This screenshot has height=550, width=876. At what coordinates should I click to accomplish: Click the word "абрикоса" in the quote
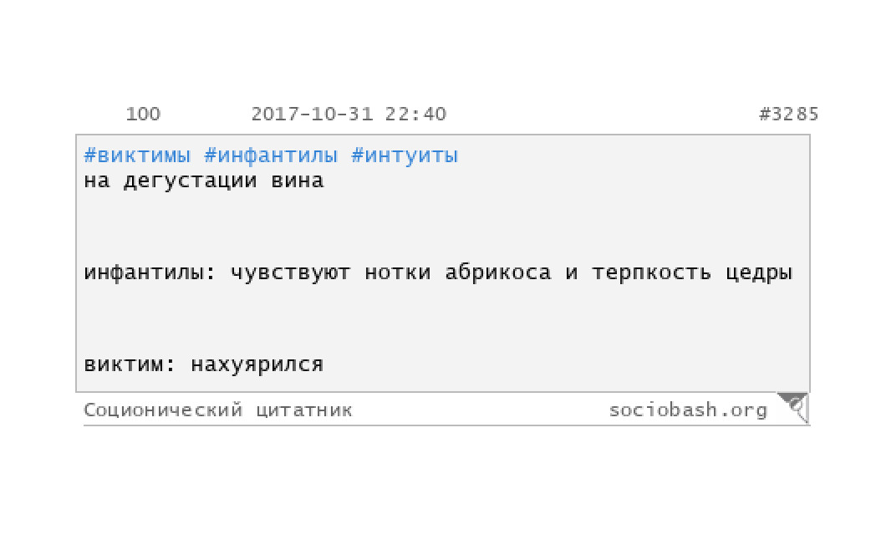tap(498, 272)
